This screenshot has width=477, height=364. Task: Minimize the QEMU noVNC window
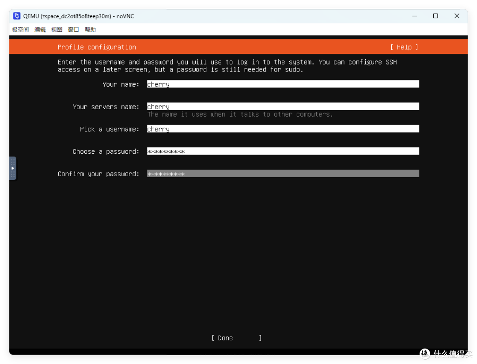tap(414, 15)
